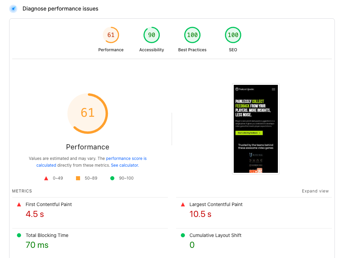The width and height of the screenshot is (343, 258).
Task: Select the Performance label under the large gauge
Action: point(88,147)
